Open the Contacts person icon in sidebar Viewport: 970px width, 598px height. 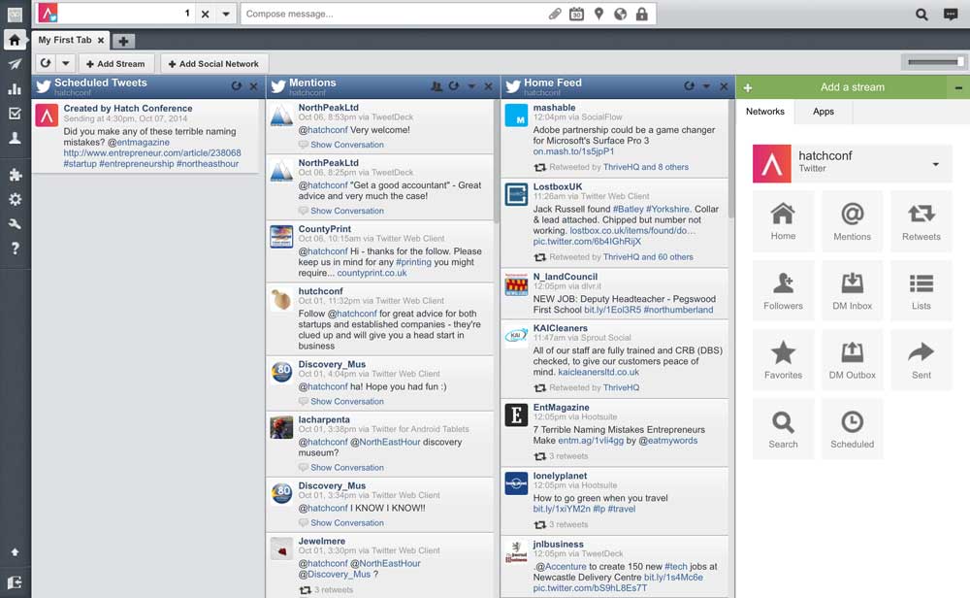pos(15,138)
